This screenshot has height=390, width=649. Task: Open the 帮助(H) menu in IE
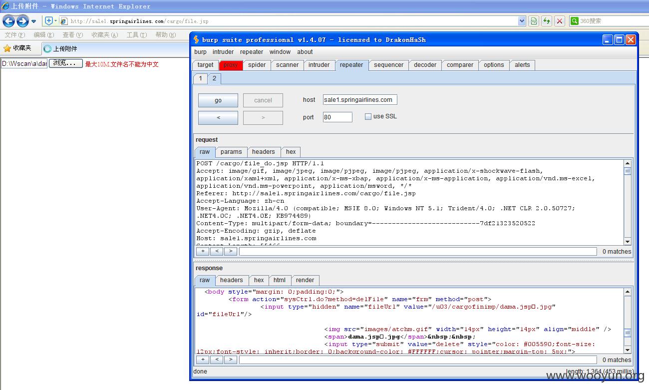click(x=165, y=35)
